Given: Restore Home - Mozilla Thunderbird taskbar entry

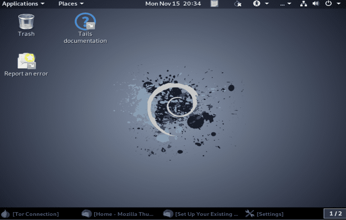Looking at the screenshot, I should click(x=117, y=214).
